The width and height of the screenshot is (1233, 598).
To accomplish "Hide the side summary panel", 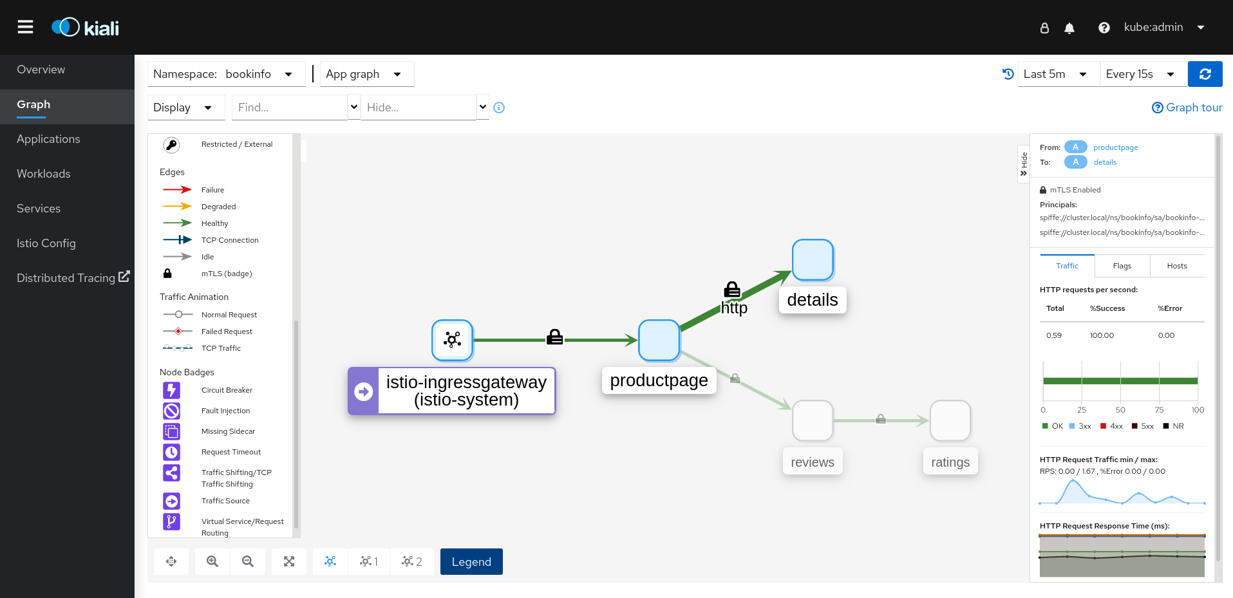I will click(x=1023, y=165).
